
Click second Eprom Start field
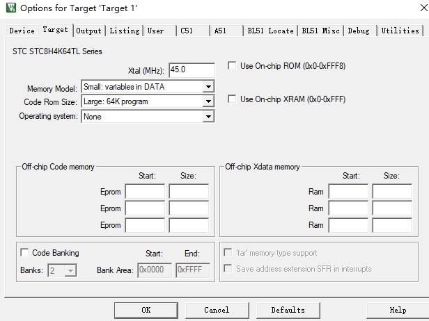(x=145, y=208)
